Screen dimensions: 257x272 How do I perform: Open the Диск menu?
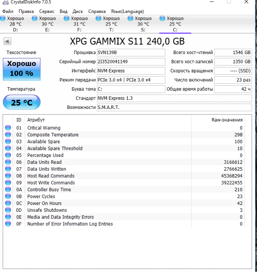pos(78,11)
